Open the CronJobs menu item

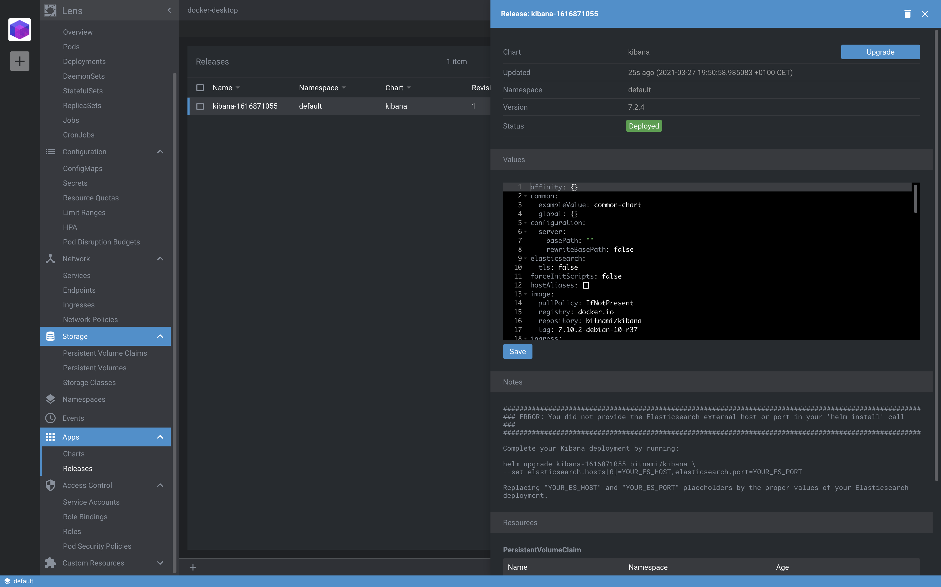coord(79,135)
